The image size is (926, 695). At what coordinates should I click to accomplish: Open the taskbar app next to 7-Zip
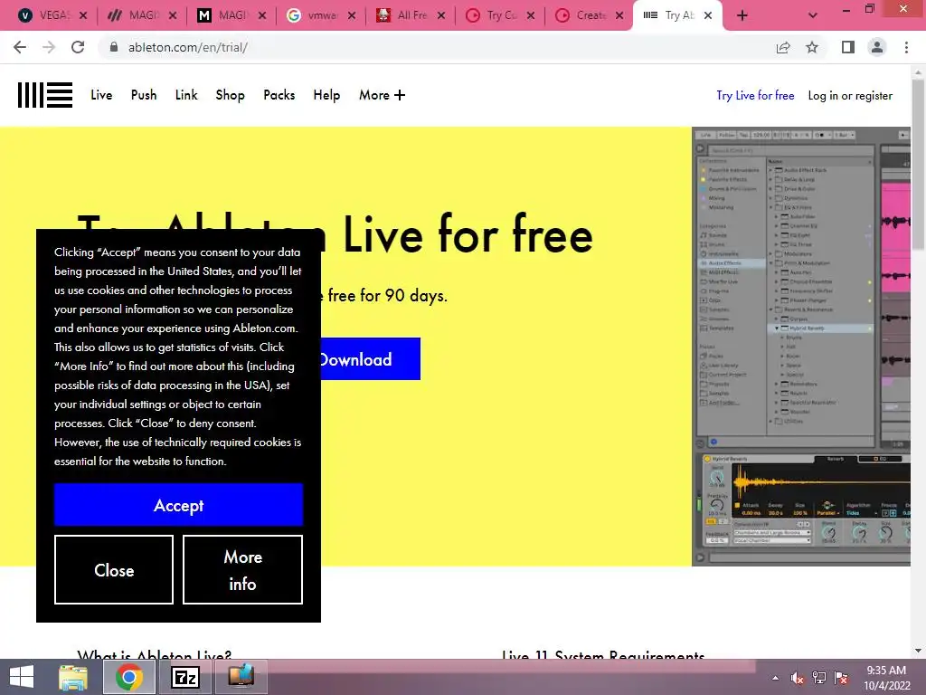click(x=241, y=677)
